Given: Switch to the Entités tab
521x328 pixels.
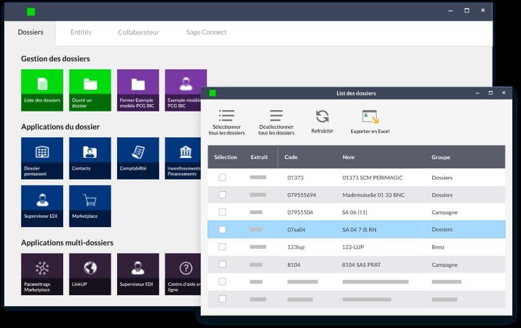Looking at the screenshot, I should click(x=81, y=32).
